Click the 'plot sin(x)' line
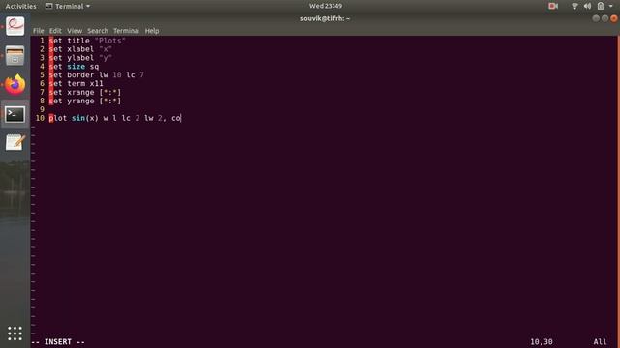 point(115,118)
